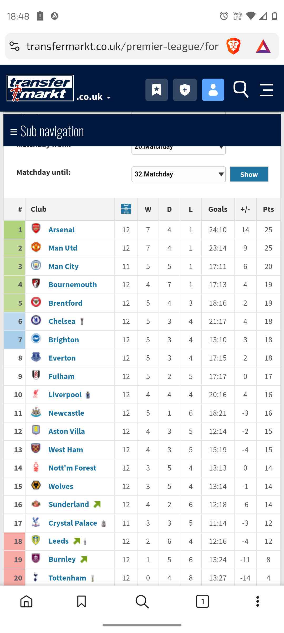
Task: Open the Brave Rewards triangle icon
Action: tap(263, 46)
